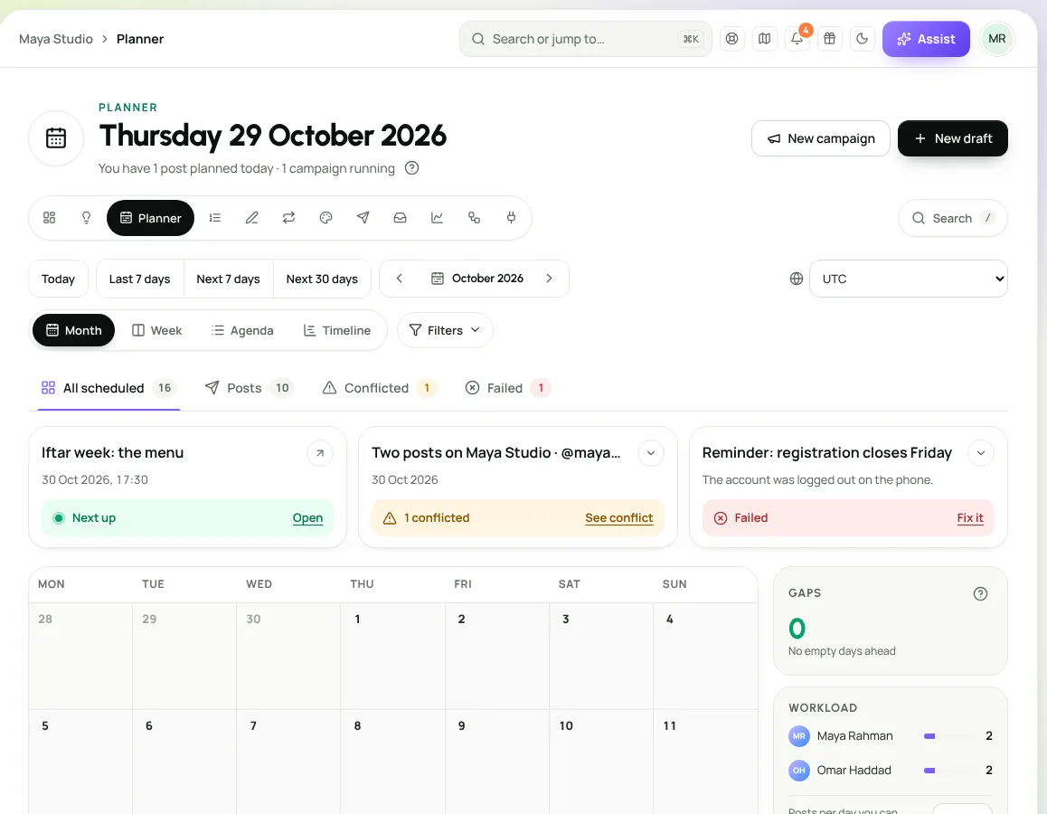Open the plug integrations icon

click(511, 218)
